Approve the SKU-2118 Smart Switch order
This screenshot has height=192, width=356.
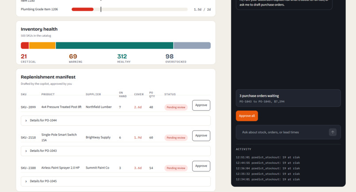coord(201,136)
